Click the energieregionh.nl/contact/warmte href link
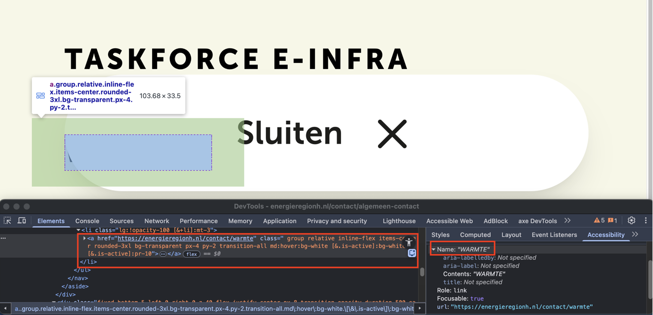 click(185, 238)
